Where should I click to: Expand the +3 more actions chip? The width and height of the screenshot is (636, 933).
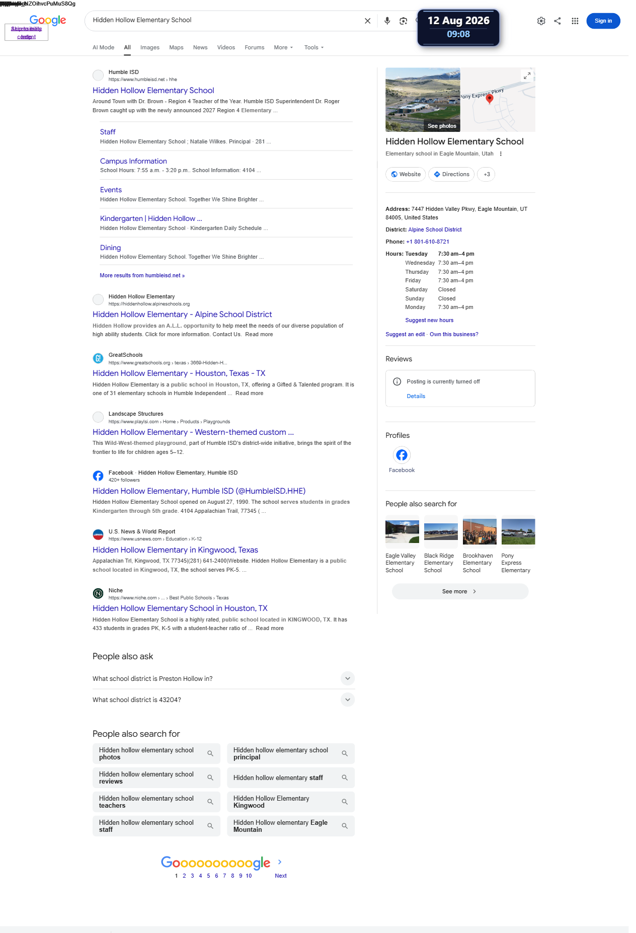pos(486,174)
